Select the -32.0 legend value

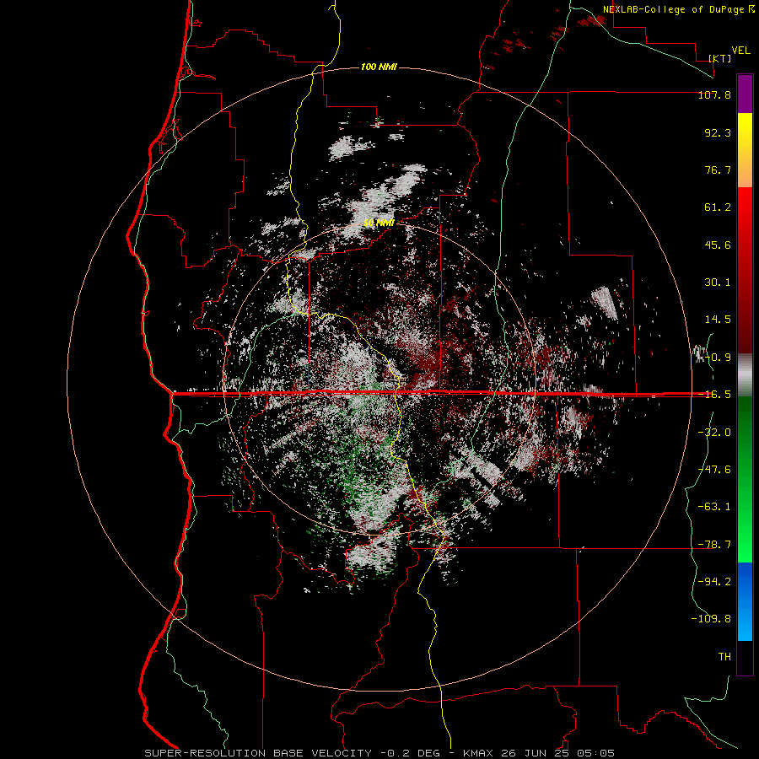[x=714, y=433]
